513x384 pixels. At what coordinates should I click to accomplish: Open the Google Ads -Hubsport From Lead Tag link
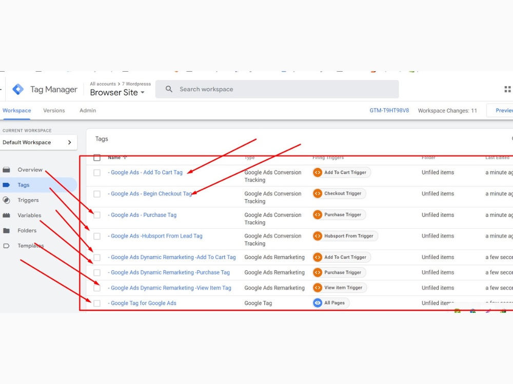coord(155,236)
